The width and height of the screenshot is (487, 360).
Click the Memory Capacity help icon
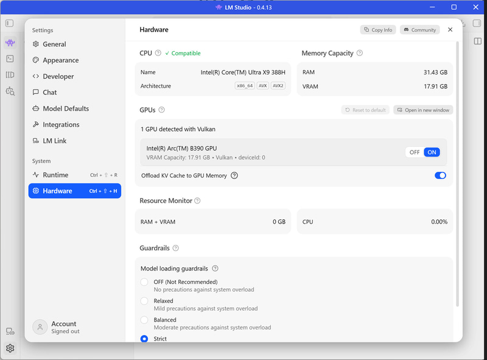[x=359, y=53]
